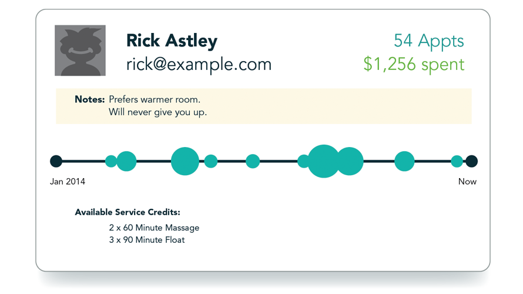The height and width of the screenshot is (294, 523).
Task: Click the Now timeline label
Action: [467, 182]
